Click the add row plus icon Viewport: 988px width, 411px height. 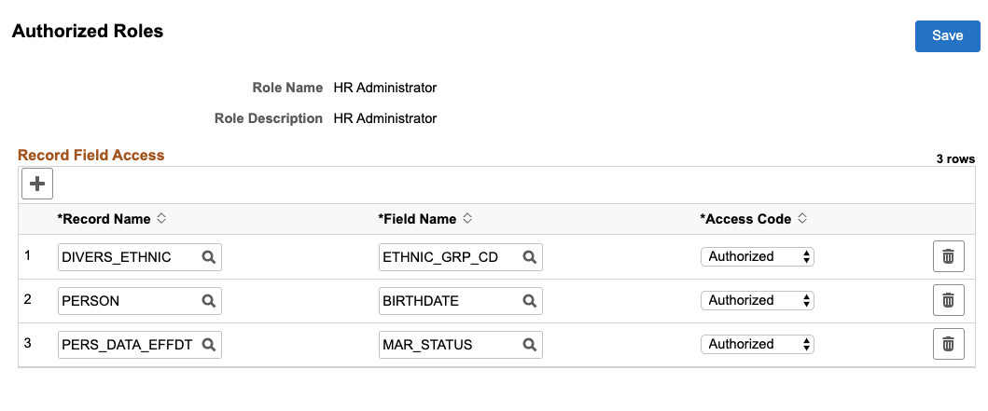(37, 184)
